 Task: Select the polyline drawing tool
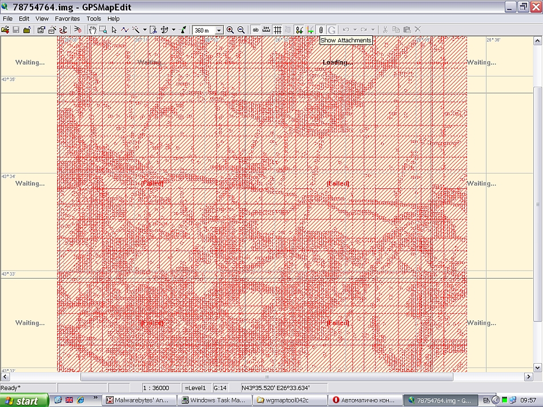pos(125,30)
